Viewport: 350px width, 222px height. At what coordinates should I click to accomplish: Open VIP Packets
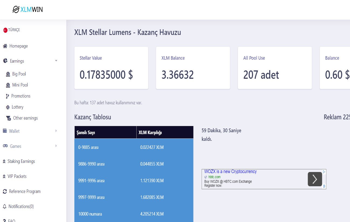17,176
